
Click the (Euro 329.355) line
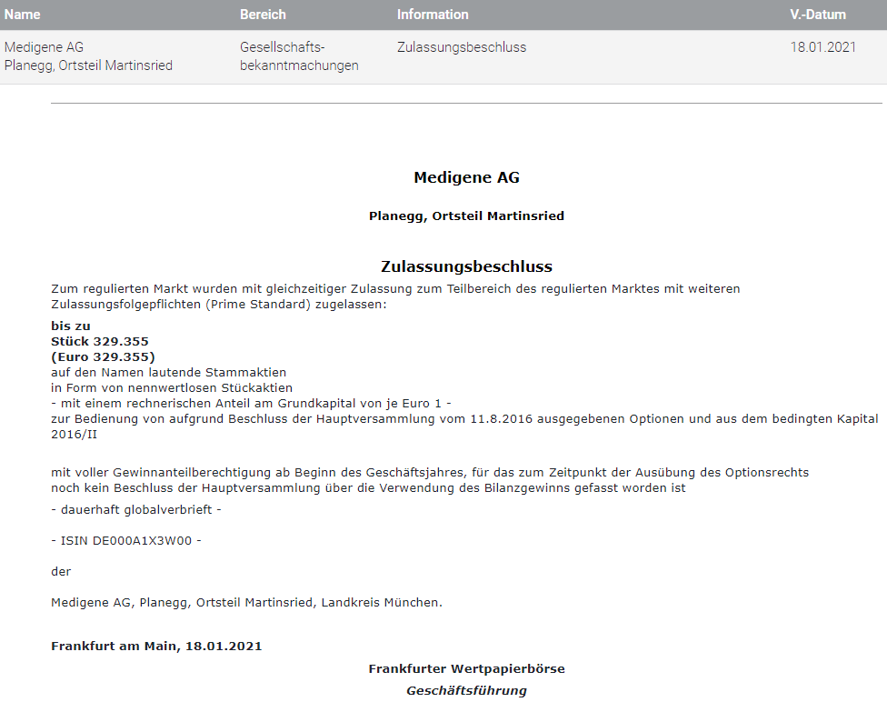pyautogui.click(x=103, y=356)
